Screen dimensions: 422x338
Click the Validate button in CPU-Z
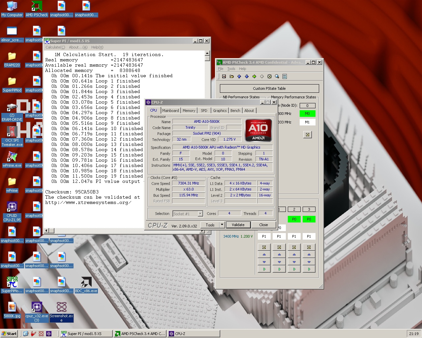238,225
